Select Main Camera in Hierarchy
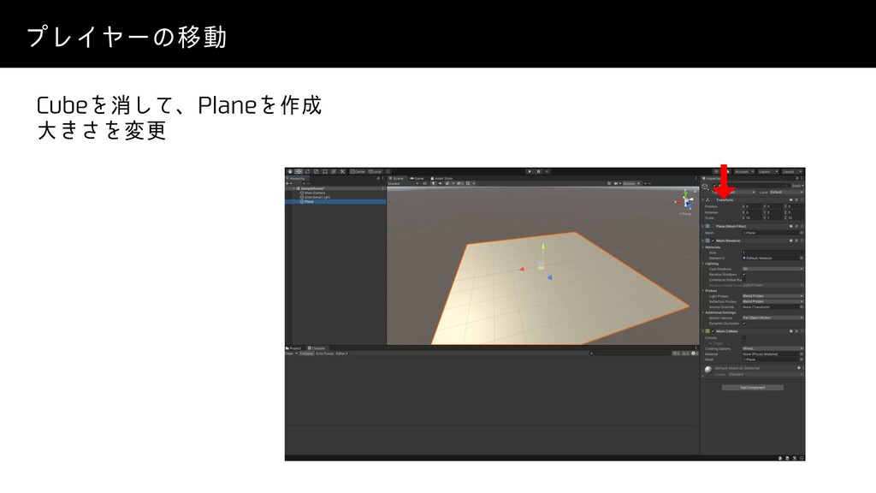This screenshot has height=493, width=876. coord(314,193)
